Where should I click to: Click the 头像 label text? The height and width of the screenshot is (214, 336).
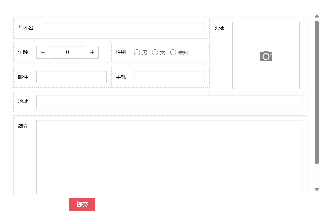[219, 28]
